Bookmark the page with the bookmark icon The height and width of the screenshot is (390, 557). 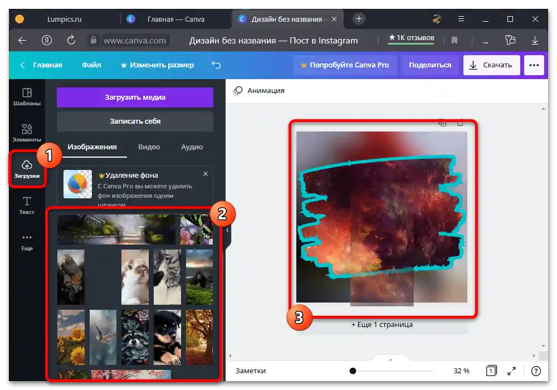coord(455,41)
